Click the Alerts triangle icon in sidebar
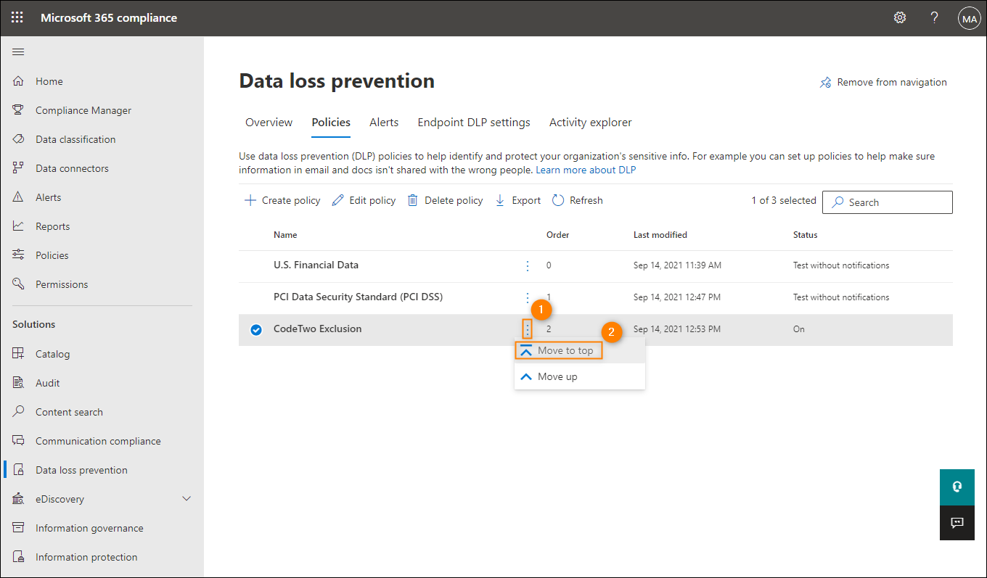 [19, 197]
